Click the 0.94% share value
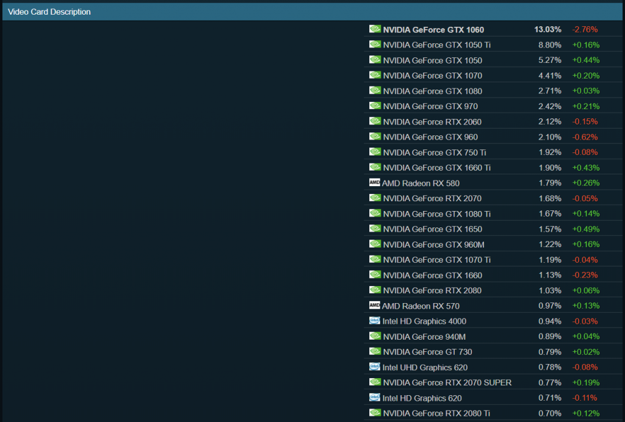Screen dimensions: 625x422 [x=550, y=321]
